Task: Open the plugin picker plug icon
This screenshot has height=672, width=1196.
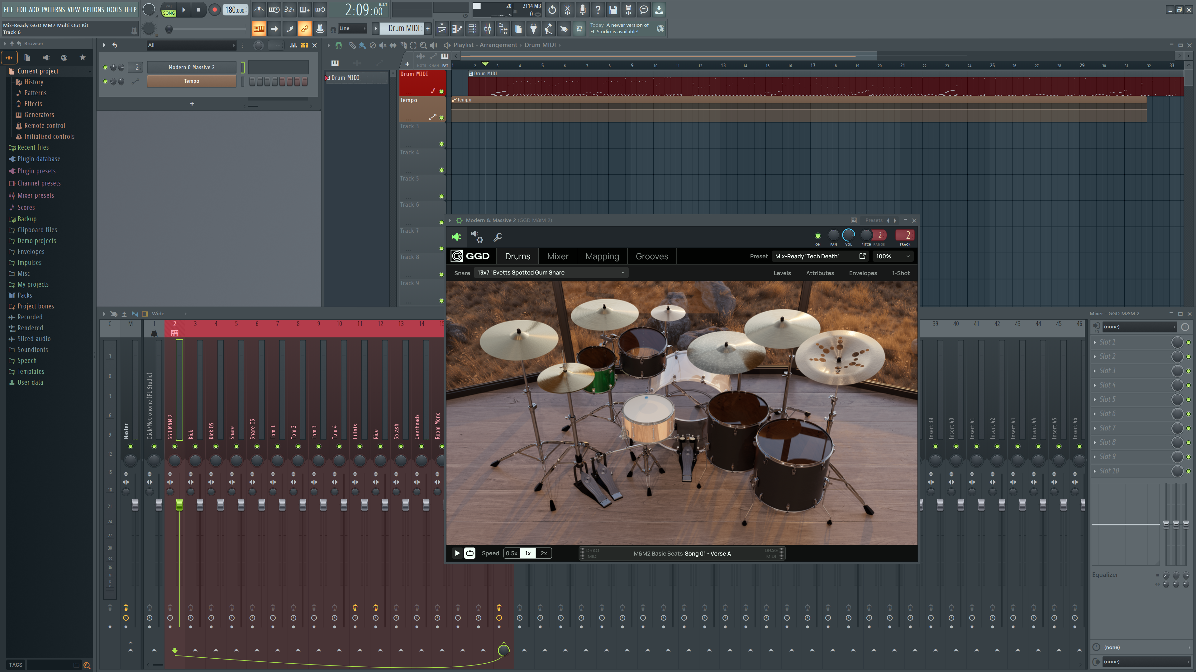Action: click(x=533, y=29)
